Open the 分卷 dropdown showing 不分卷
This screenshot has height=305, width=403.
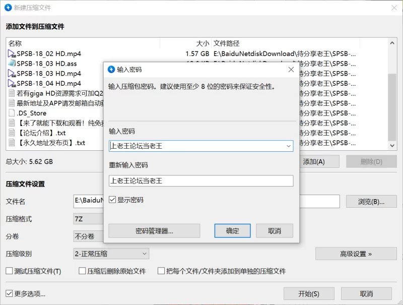click(x=89, y=236)
